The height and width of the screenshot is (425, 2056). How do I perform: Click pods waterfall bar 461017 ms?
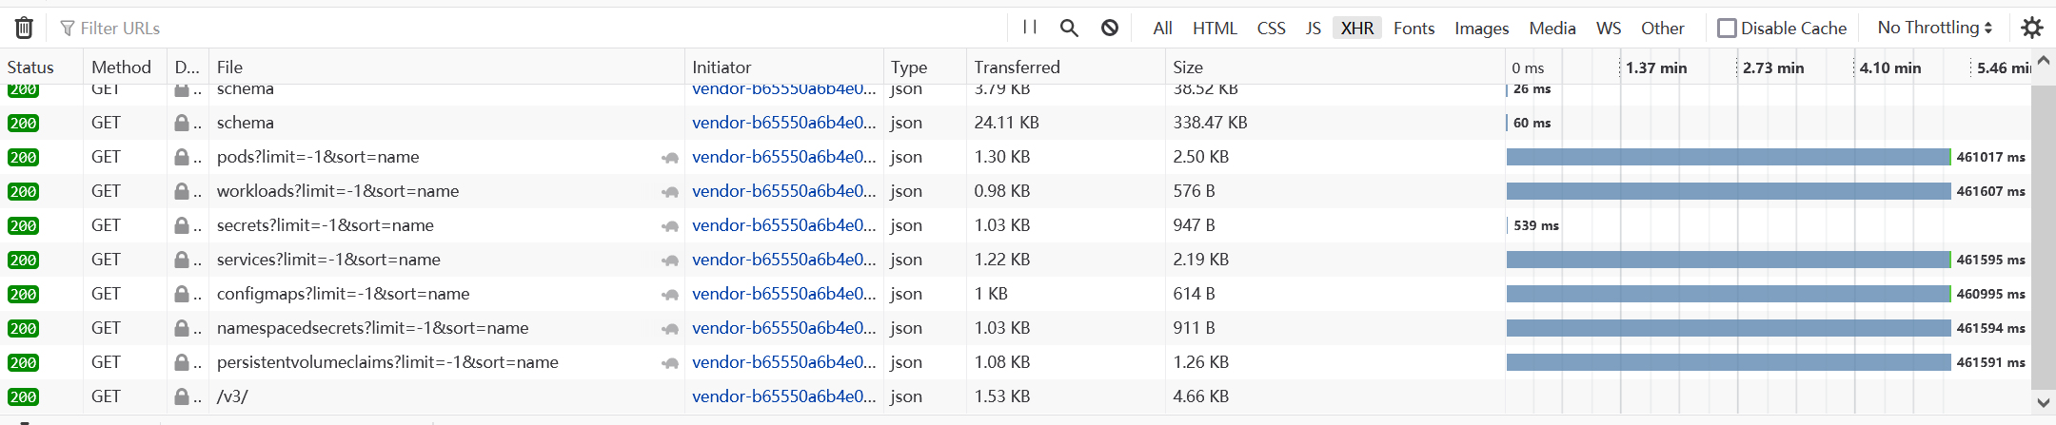point(1729,157)
